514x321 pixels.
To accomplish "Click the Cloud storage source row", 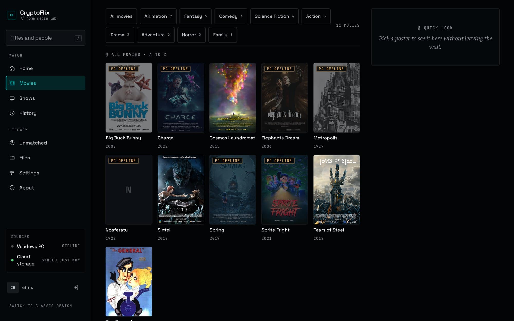I will pos(45,260).
